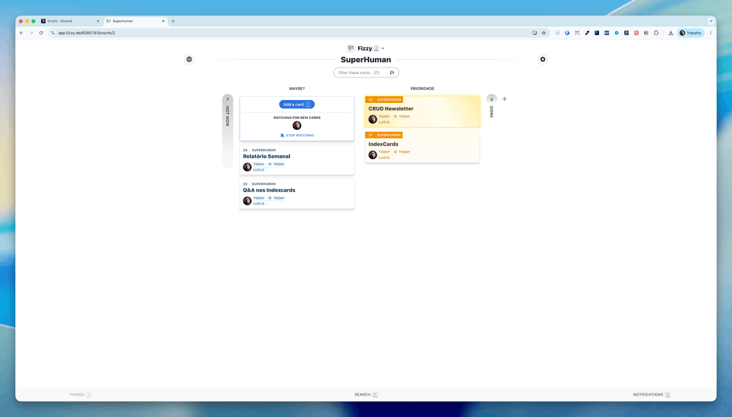Click the 31 SUPERHUMAN orange tag
This screenshot has height=417, width=732.
384,135
